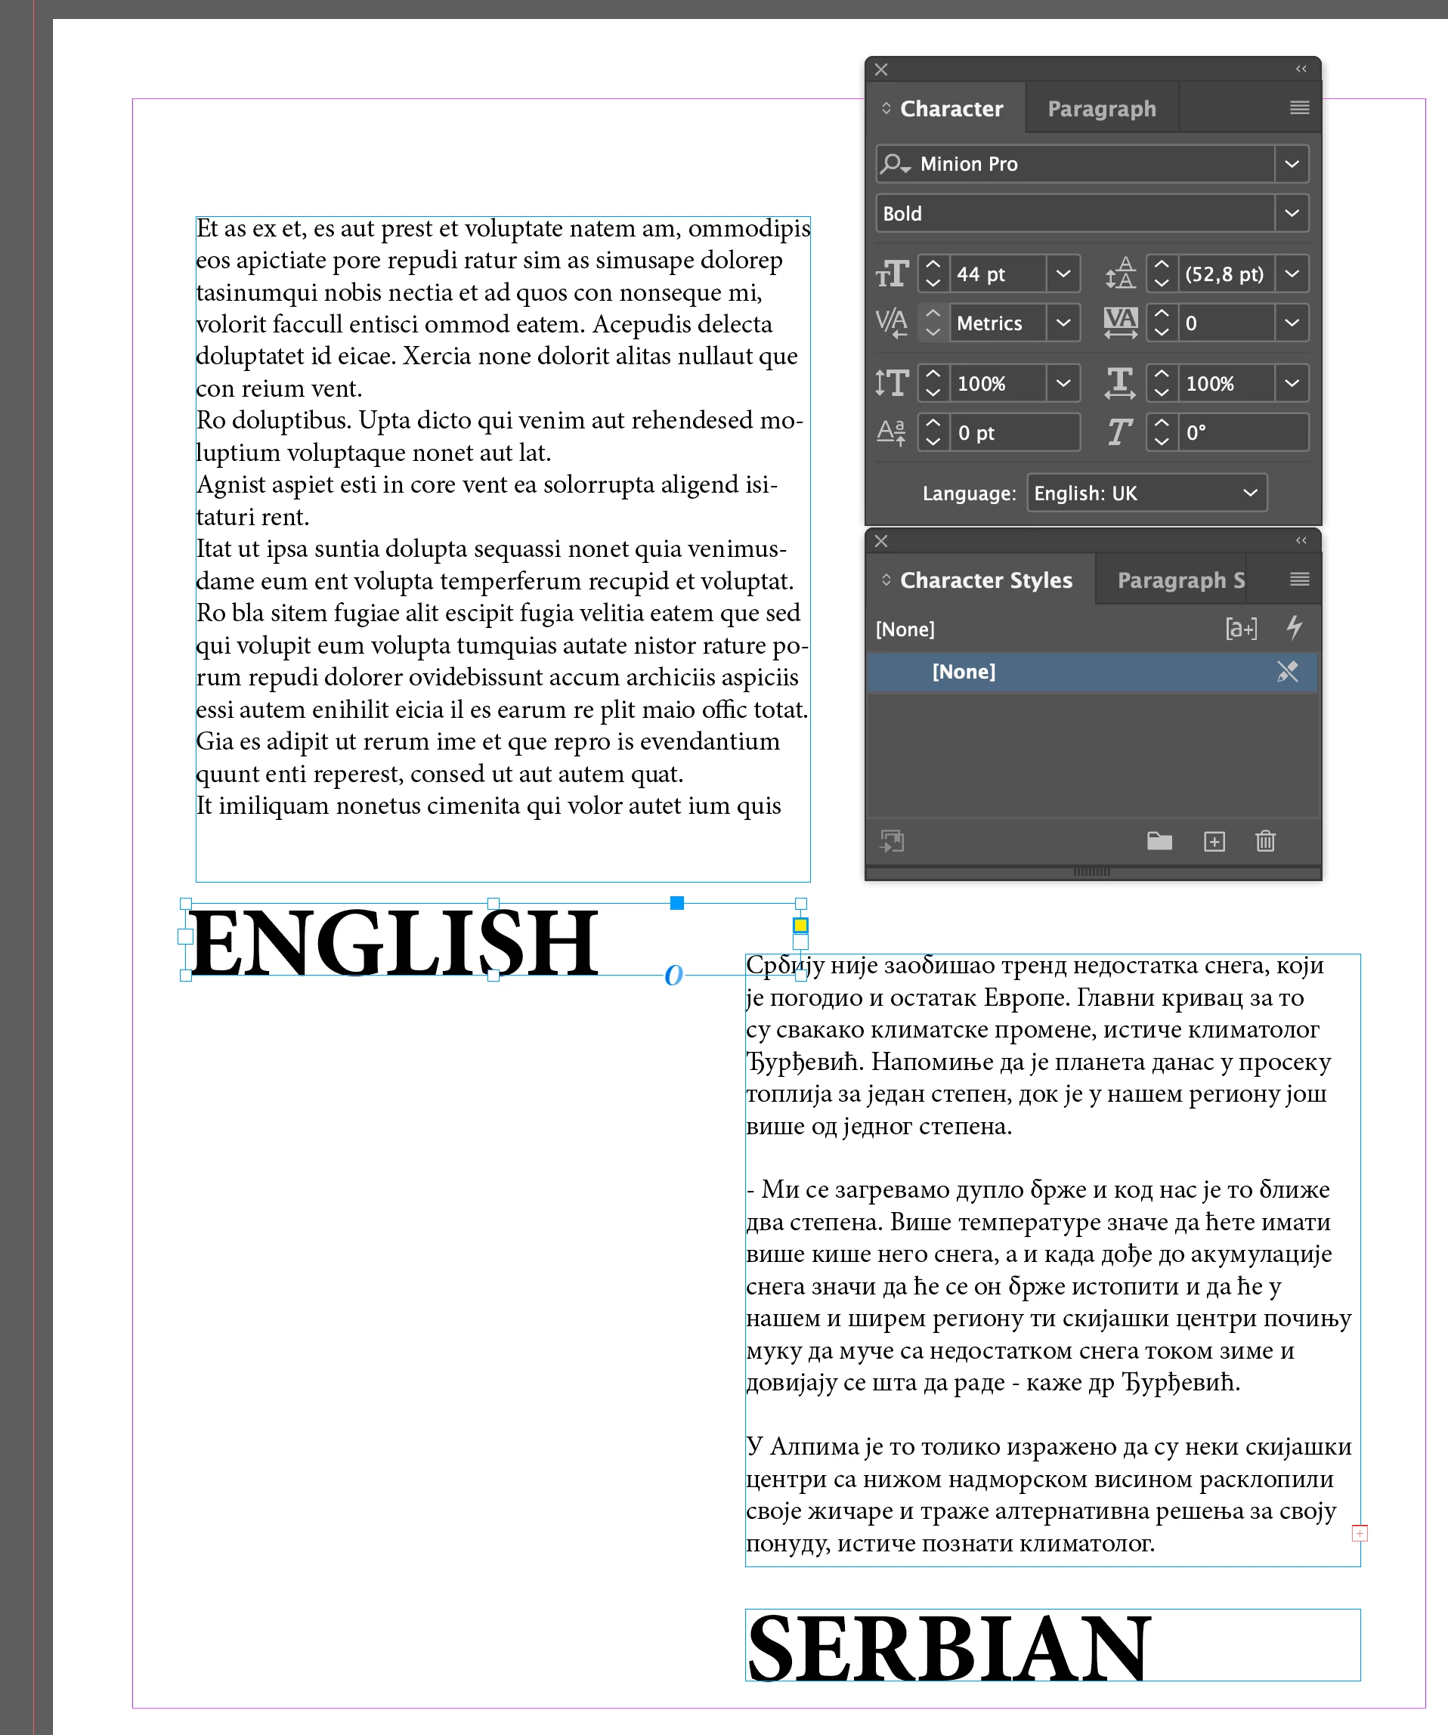Decrease vertical scale with down stepper
This screenshot has height=1735, width=1448.
point(933,391)
